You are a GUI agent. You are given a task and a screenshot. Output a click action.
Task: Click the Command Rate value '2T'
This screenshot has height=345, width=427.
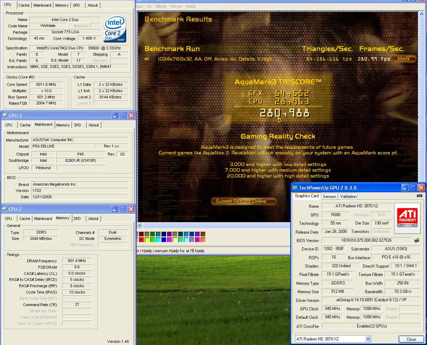point(77,305)
